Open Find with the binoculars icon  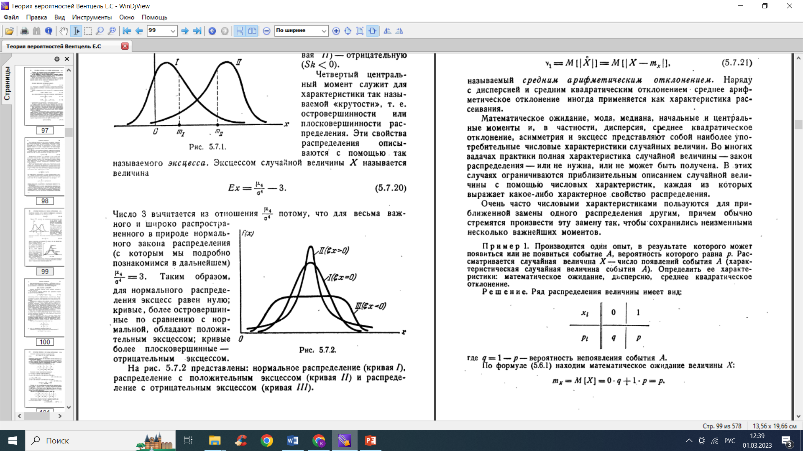[x=36, y=31]
